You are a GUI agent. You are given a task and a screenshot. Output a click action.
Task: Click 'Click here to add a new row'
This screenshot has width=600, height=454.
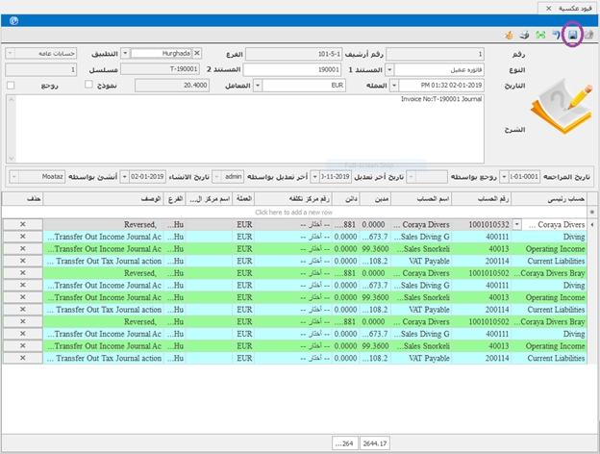click(293, 211)
